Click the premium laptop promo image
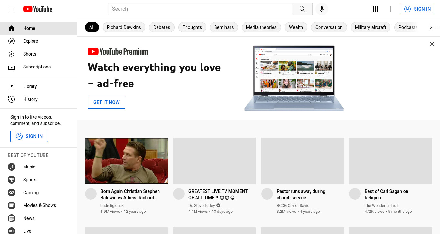440x234 pixels. pyautogui.click(x=294, y=78)
